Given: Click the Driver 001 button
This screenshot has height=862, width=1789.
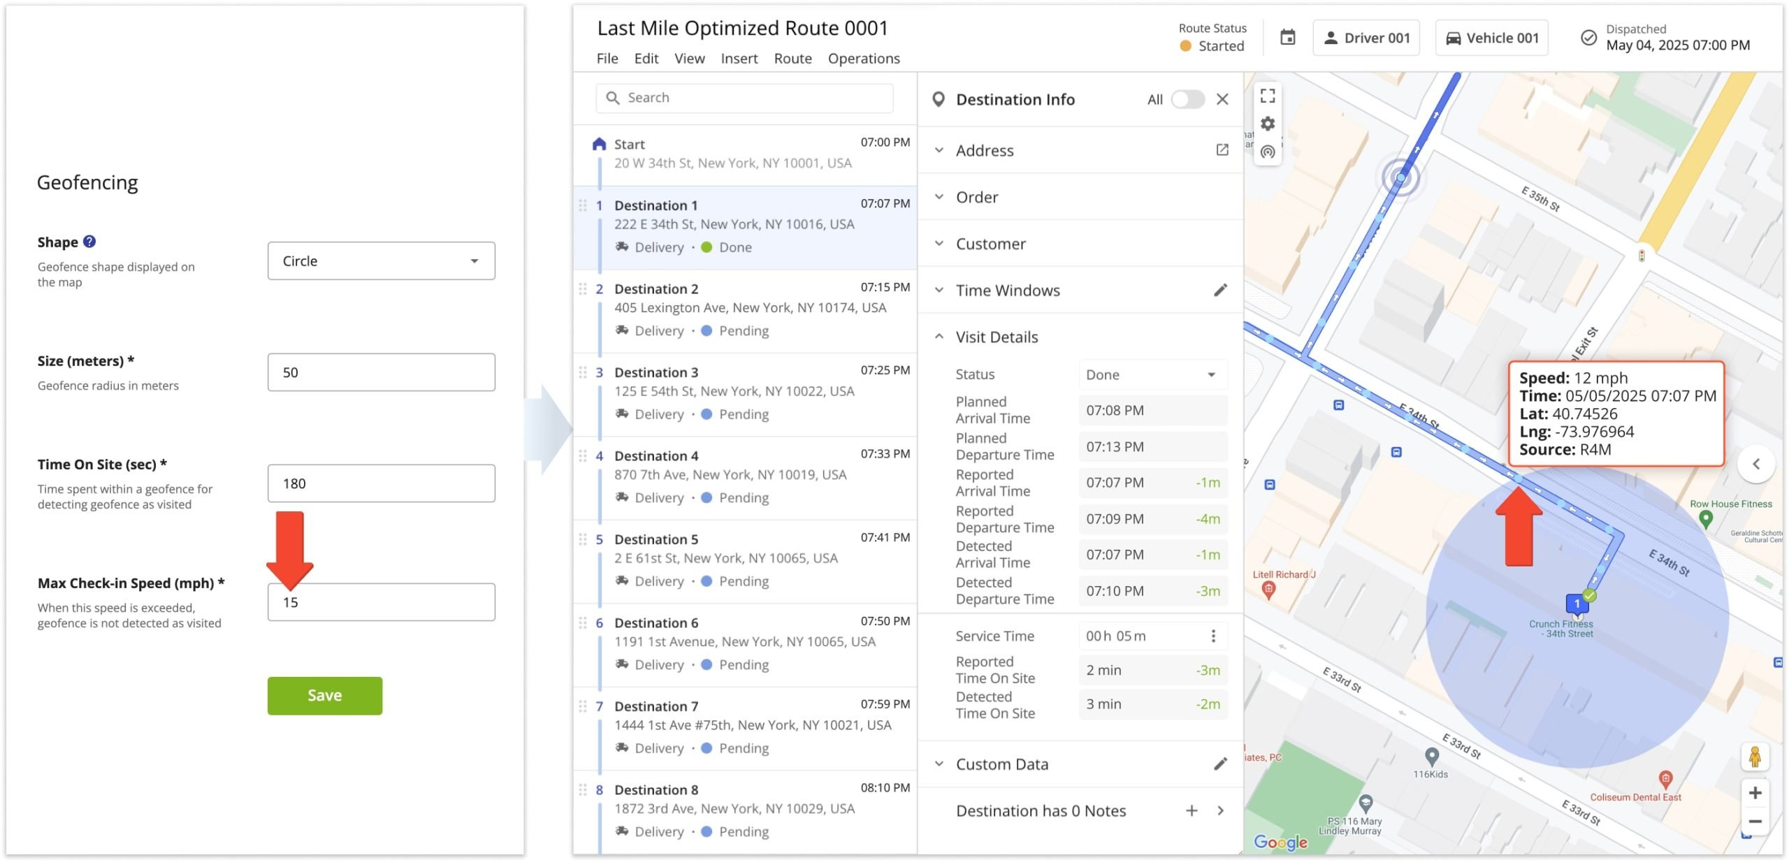Looking at the screenshot, I should (1366, 38).
